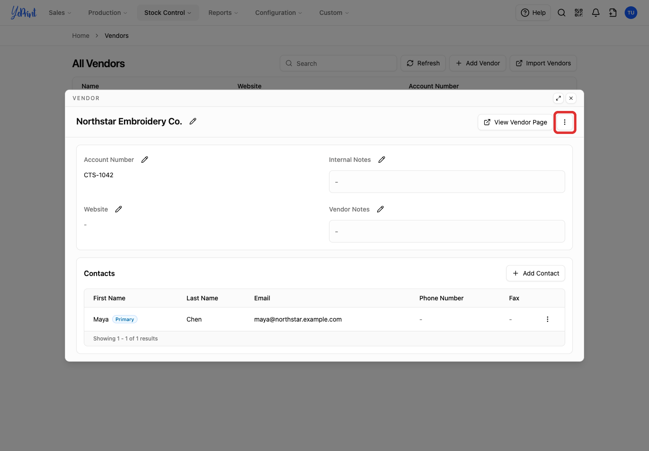This screenshot has width=649, height=451.
Task: Expand the Production menu
Action: [108, 13]
